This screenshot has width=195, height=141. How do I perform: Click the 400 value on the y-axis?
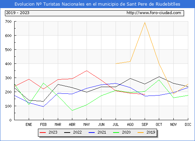pos(9,64)
